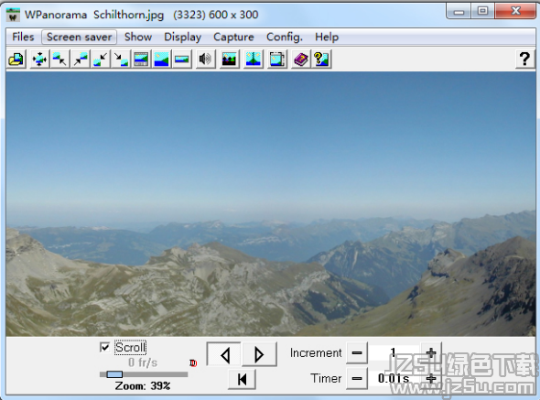Increase Increment with the plus button
Screen dimensions: 540x400
click(x=430, y=352)
